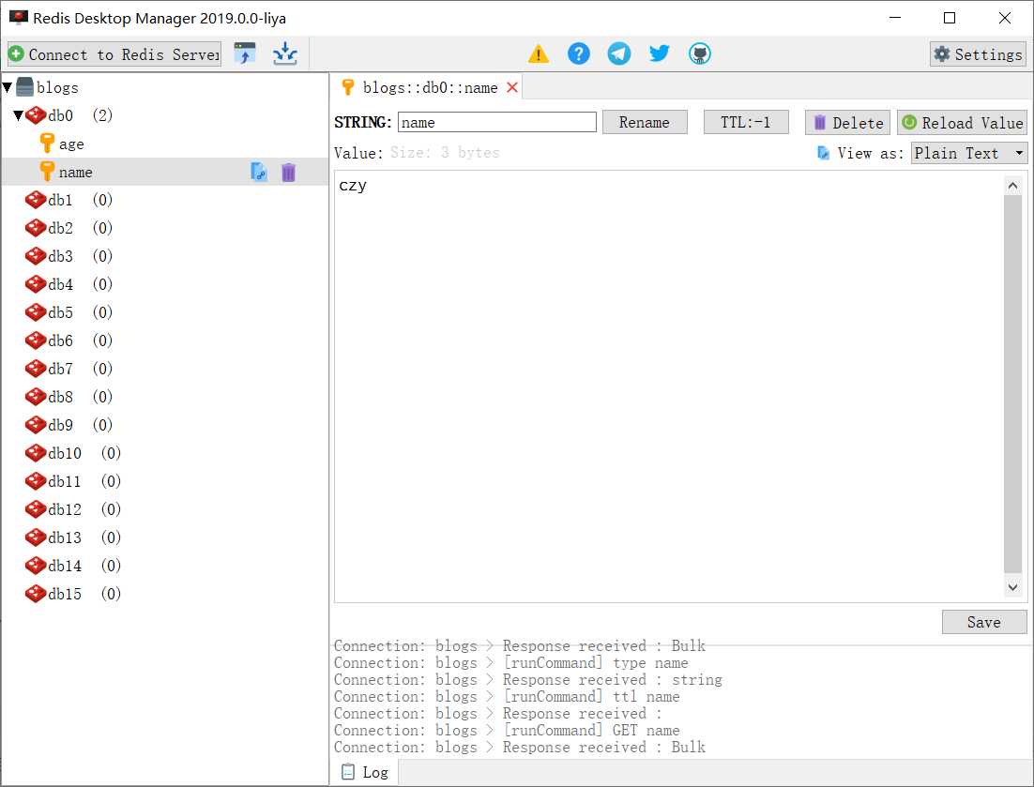Click the key name input field
This screenshot has height=787, width=1034.
496,122
